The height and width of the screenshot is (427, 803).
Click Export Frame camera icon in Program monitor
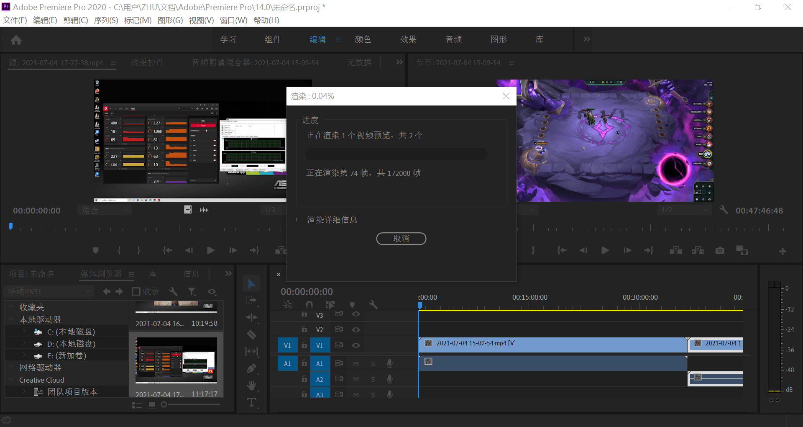coord(719,250)
